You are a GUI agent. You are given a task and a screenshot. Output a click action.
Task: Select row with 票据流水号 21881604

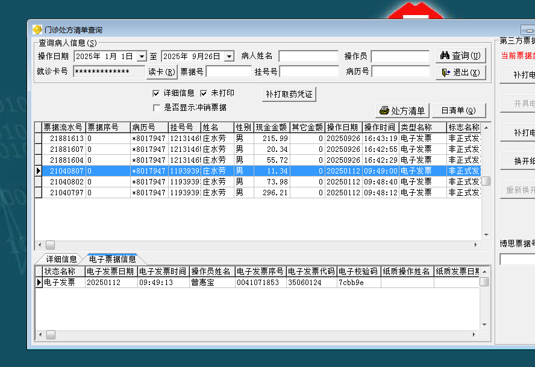[258, 160]
